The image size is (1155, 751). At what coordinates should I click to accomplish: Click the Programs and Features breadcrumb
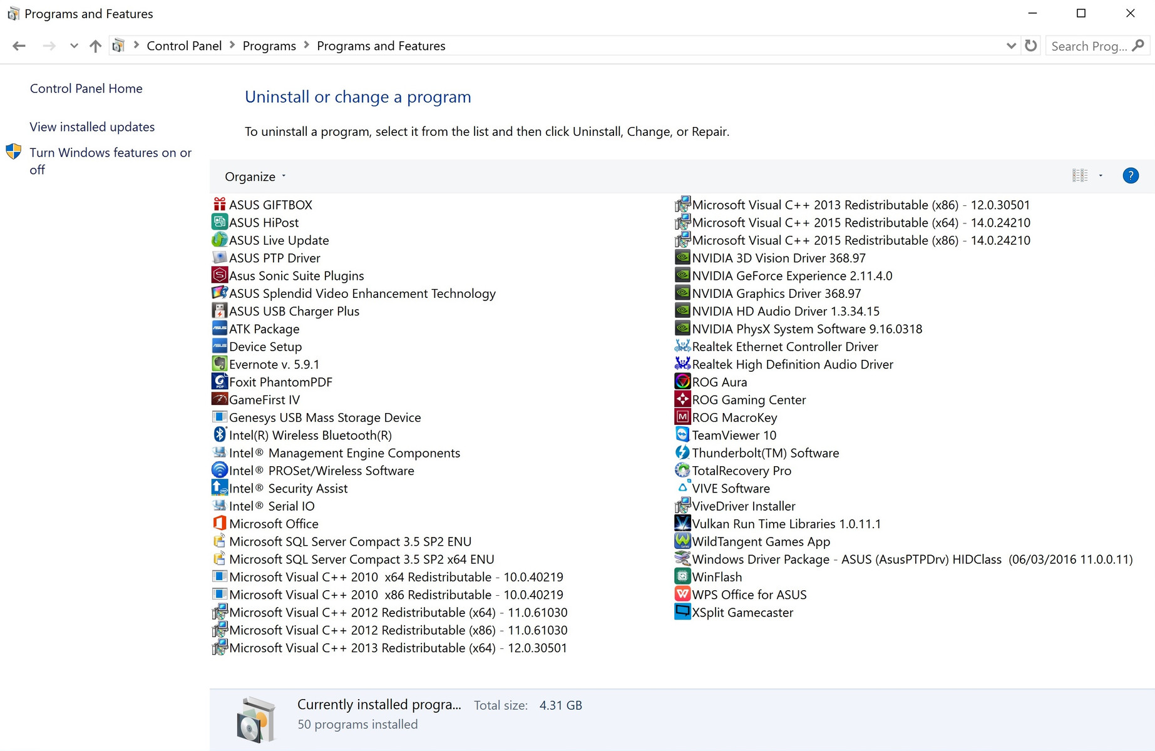pyautogui.click(x=381, y=46)
